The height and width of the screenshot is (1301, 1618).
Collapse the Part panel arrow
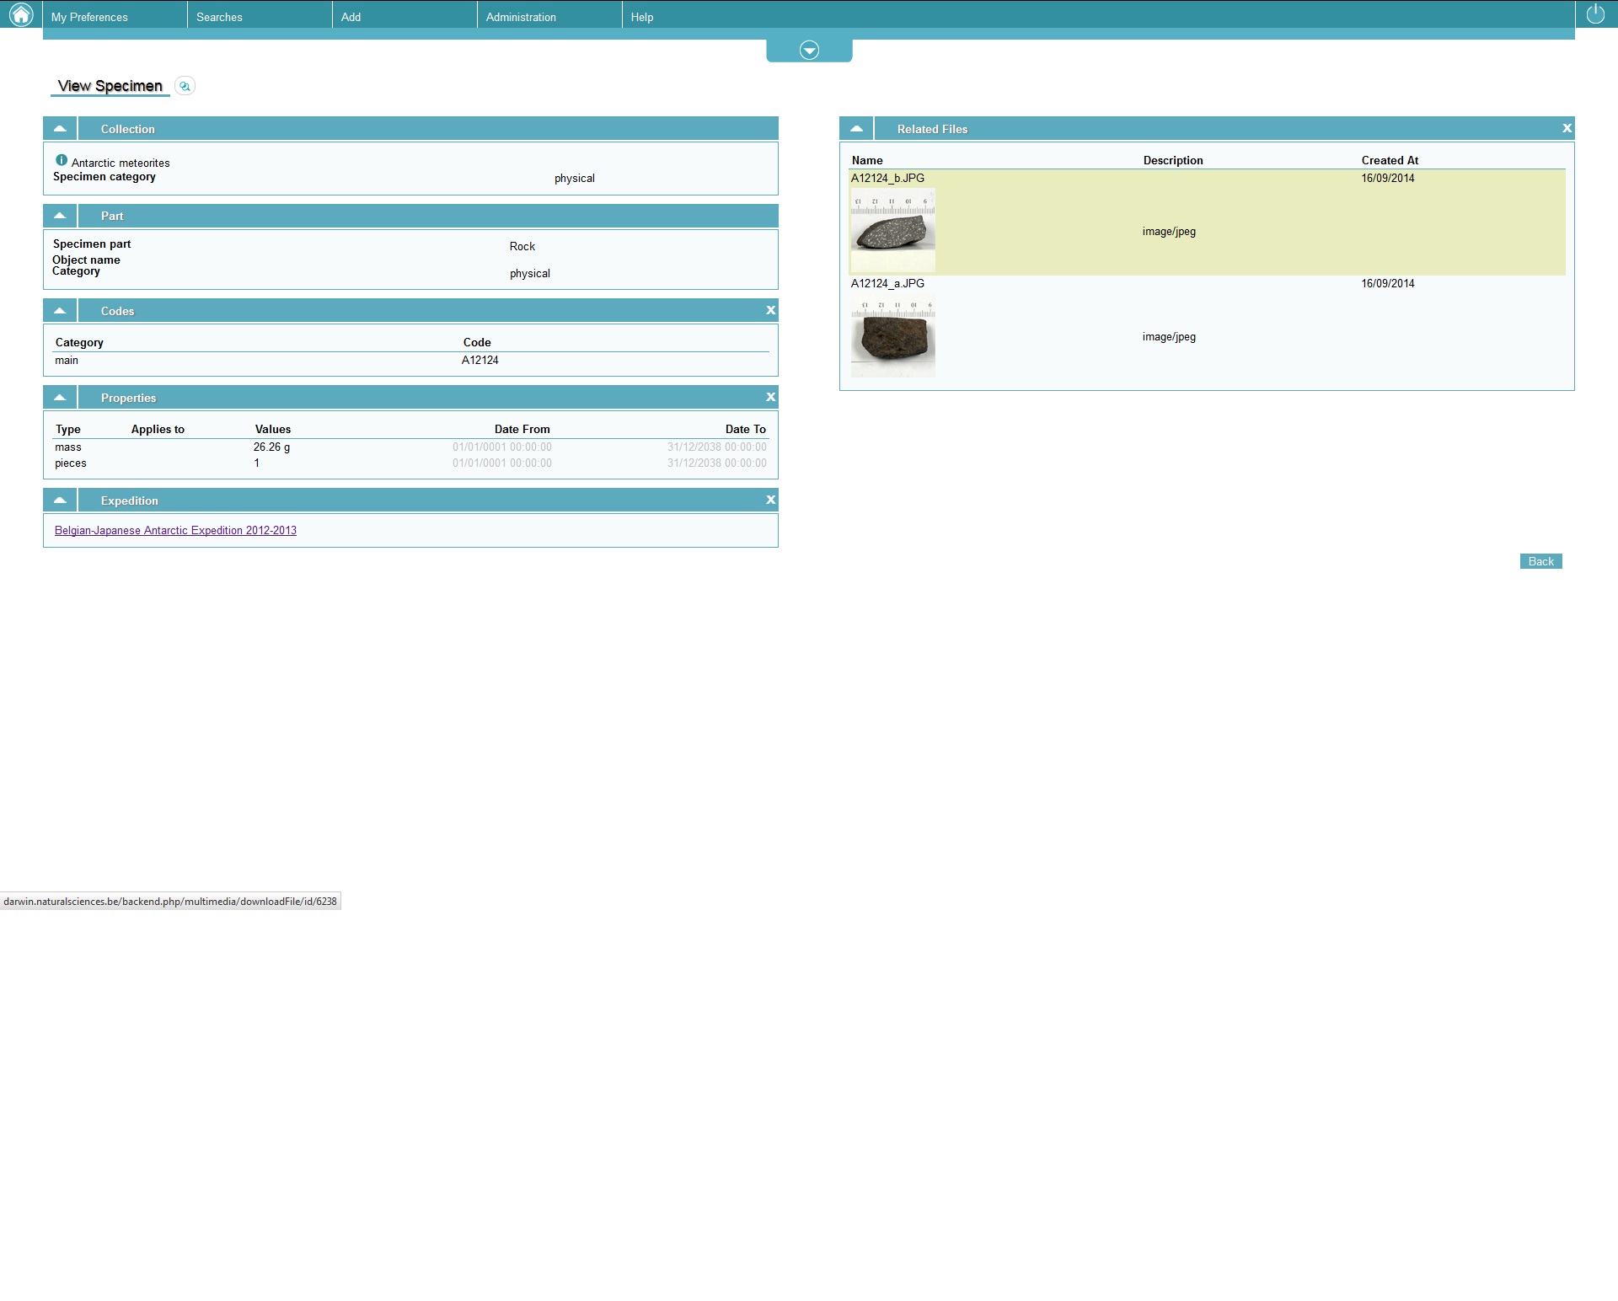tap(60, 216)
